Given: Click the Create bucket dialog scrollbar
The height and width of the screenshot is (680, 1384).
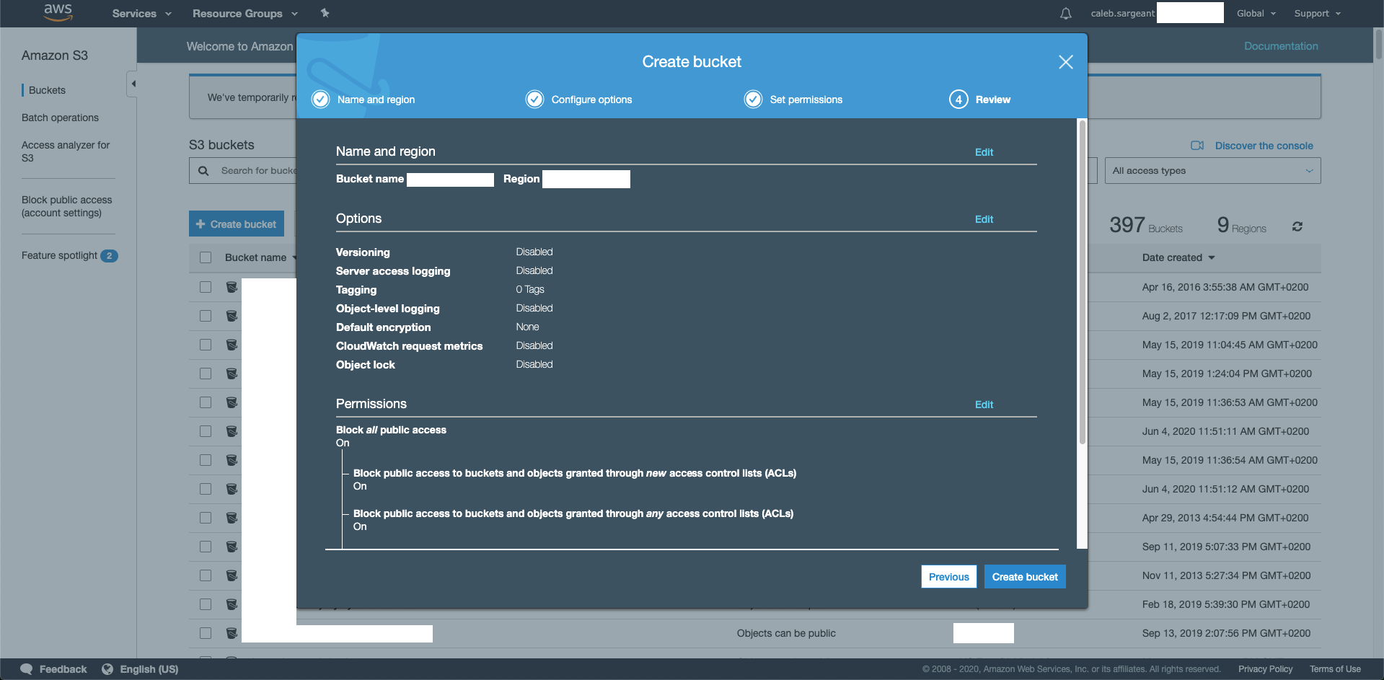Looking at the screenshot, I should (x=1082, y=282).
